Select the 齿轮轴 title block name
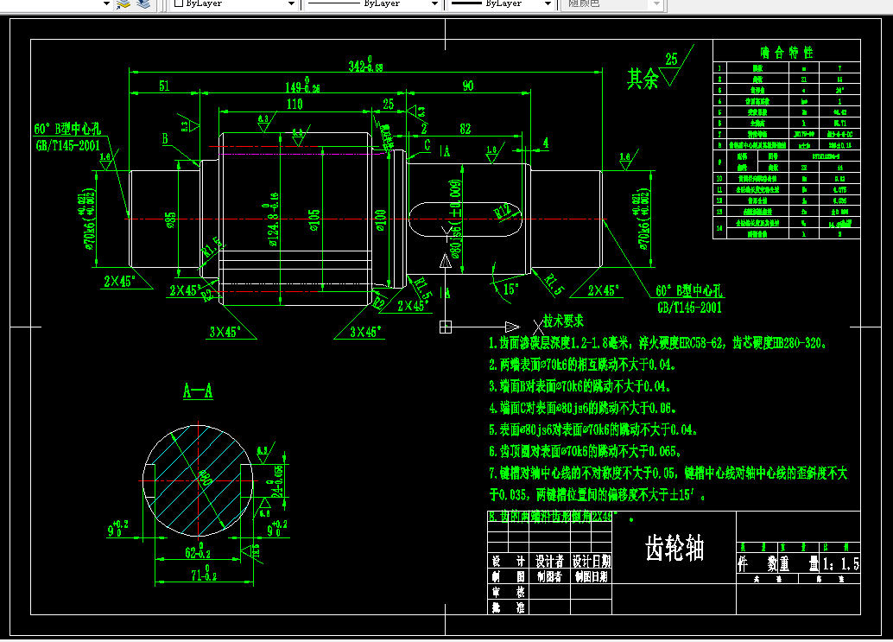The width and height of the screenshot is (893, 642). (x=674, y=548)
